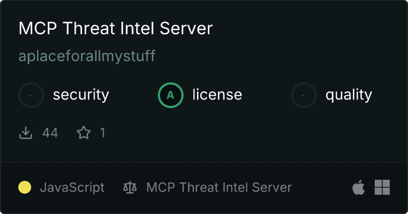408x214 pixels.
Task: Click the MCP Threat Intel Server license text
Action: tap(219, 187)
